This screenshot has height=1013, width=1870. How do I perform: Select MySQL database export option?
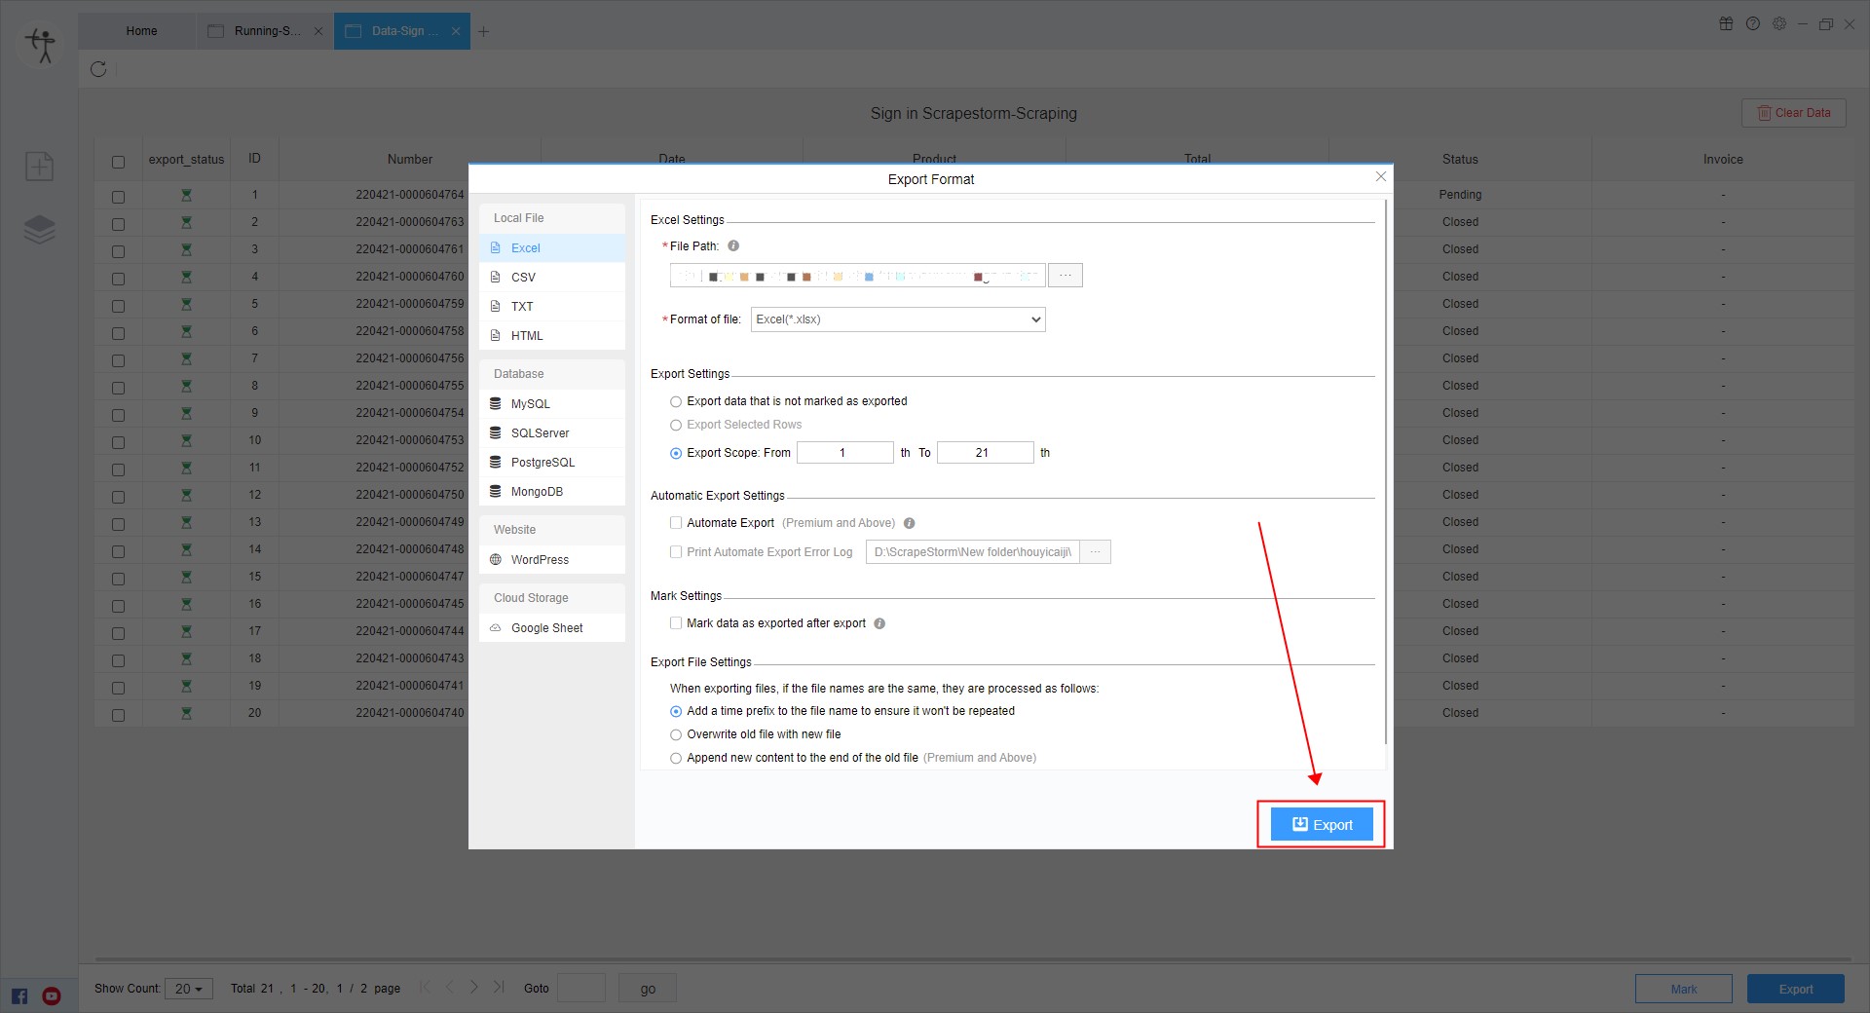coord(531,404)
